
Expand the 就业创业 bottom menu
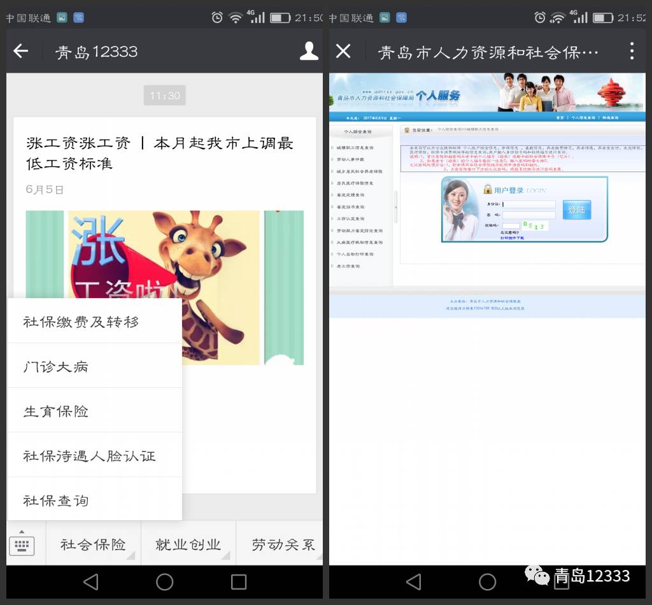tap(188, 544)
